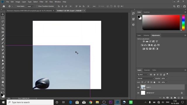This screenshot has width=187, height=105.
Task: Hide the Background layer eye
Action: point(138,93)
